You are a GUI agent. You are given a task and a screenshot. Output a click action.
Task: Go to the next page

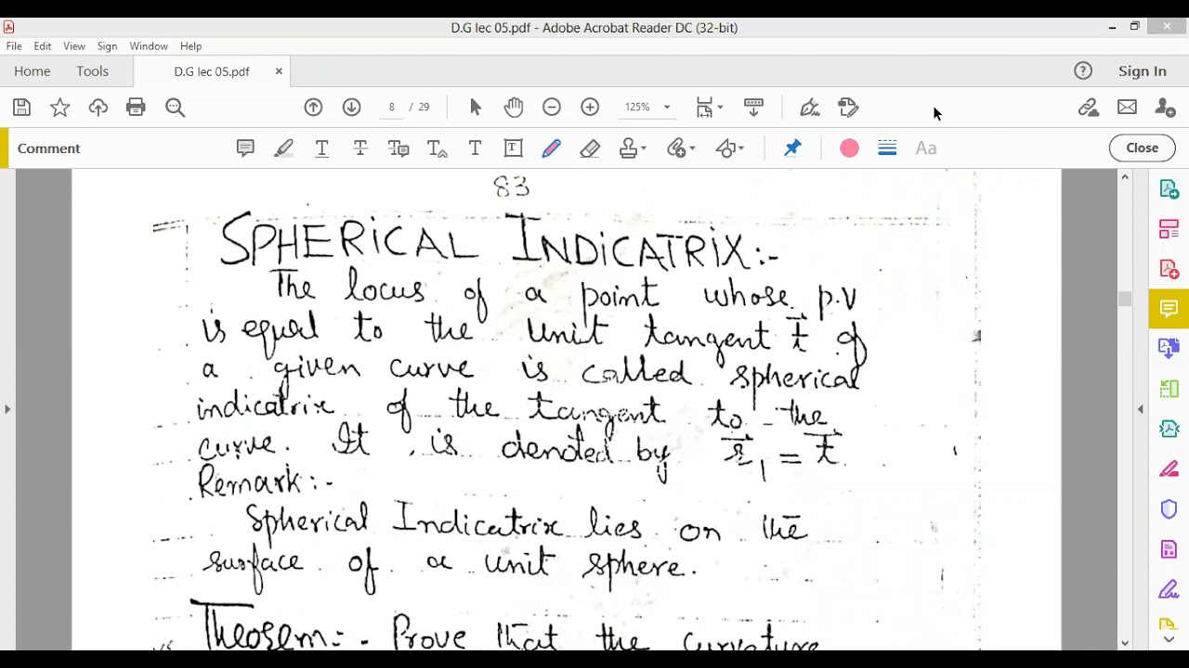tap(351, 108)
